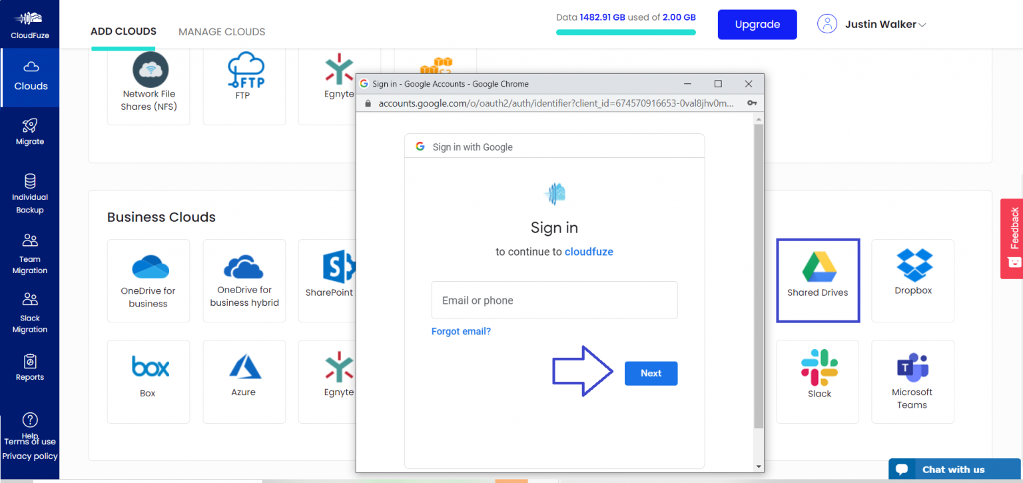Click the data usage progress bar
Image resolution: width=1023 pixels, height=483 pixels.
pos(625,31)
